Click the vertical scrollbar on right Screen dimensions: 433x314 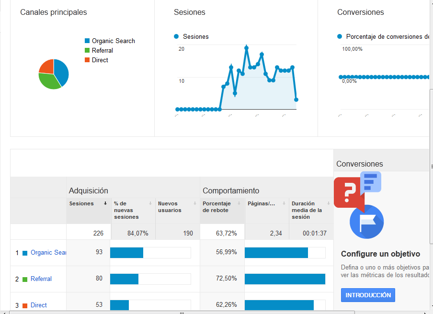tap(432, 167)
